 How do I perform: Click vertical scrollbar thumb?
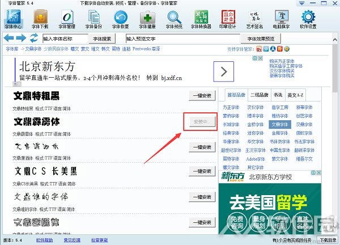click(x=335, y=68)
